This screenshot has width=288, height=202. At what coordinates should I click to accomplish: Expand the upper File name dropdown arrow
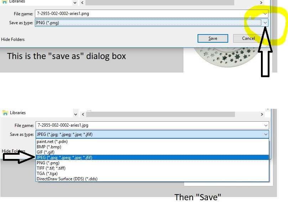coord(265,14)
